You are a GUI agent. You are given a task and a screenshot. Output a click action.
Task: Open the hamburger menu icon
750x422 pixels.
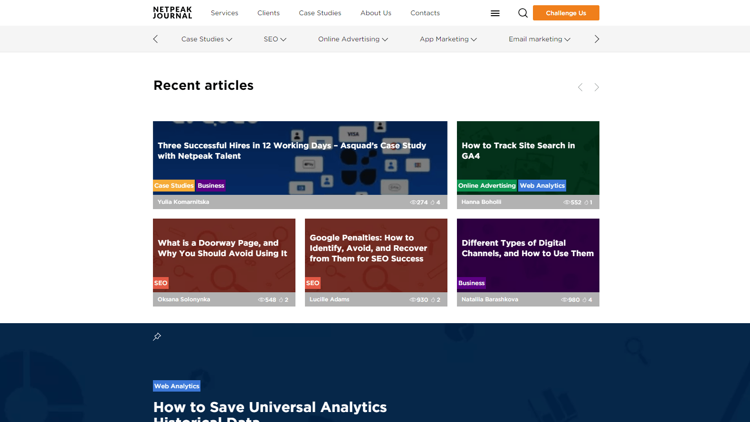tap(495, 13)
